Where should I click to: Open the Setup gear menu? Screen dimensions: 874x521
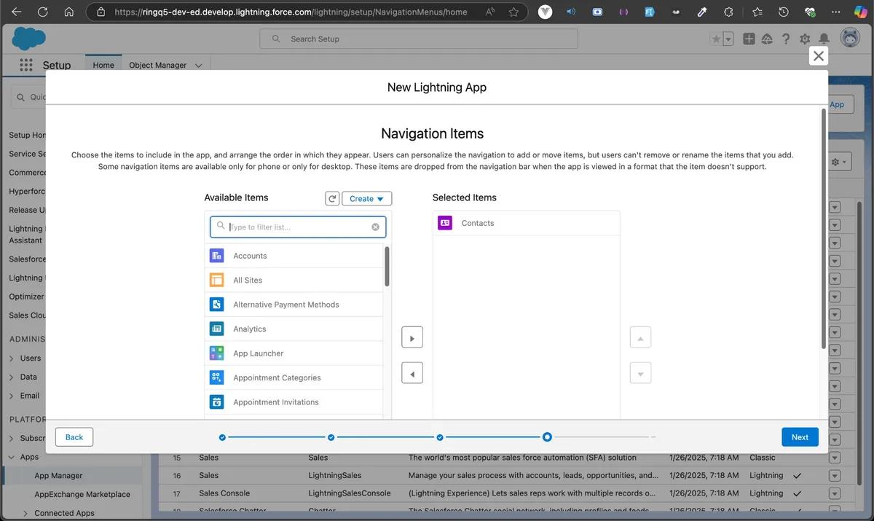(805, 39)
